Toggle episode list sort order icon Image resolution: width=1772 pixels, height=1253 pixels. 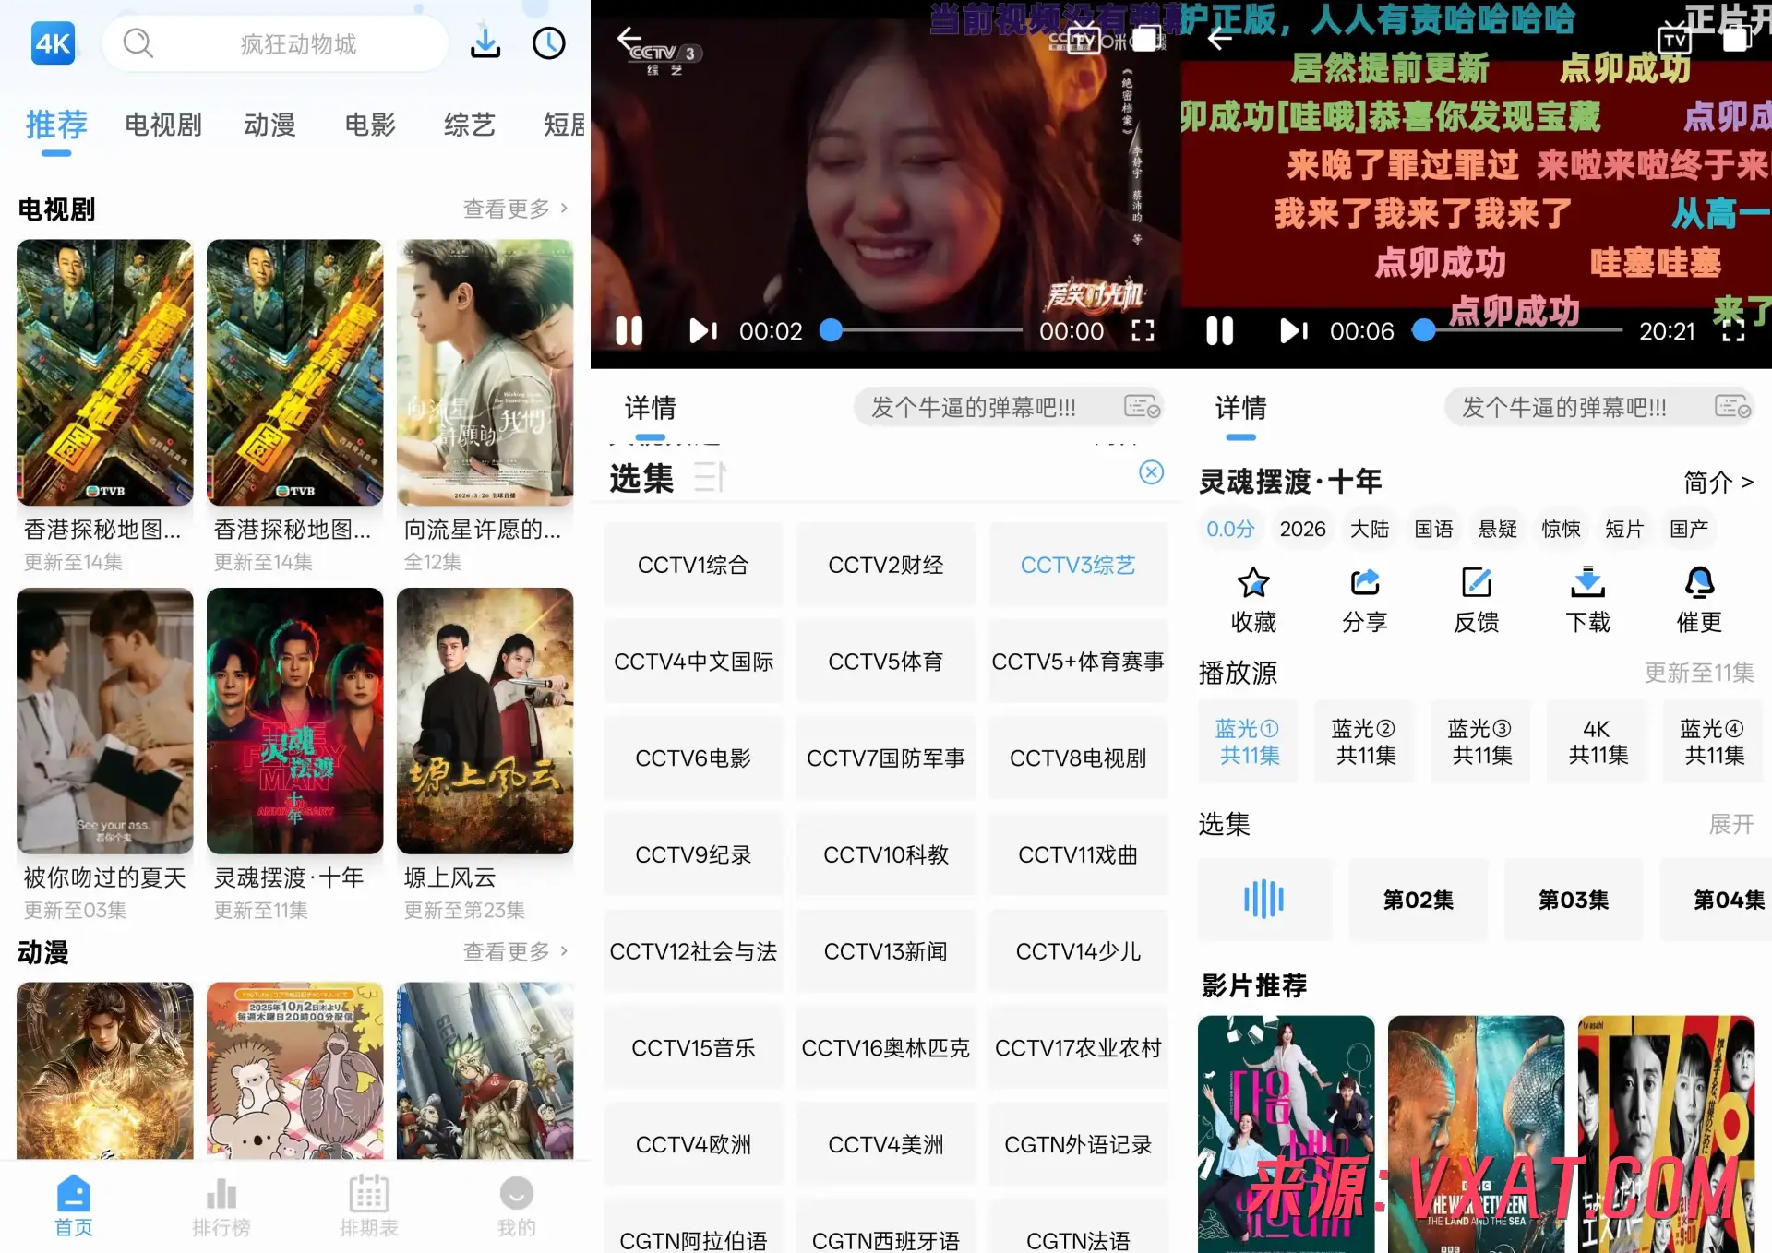point(710,477)
